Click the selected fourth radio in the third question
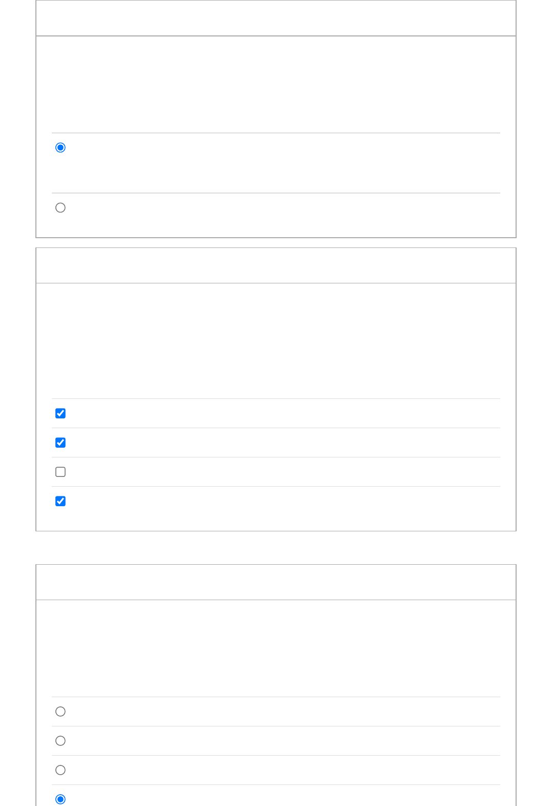The height and width of the screenshot is (806, 552). pos(61,799)
